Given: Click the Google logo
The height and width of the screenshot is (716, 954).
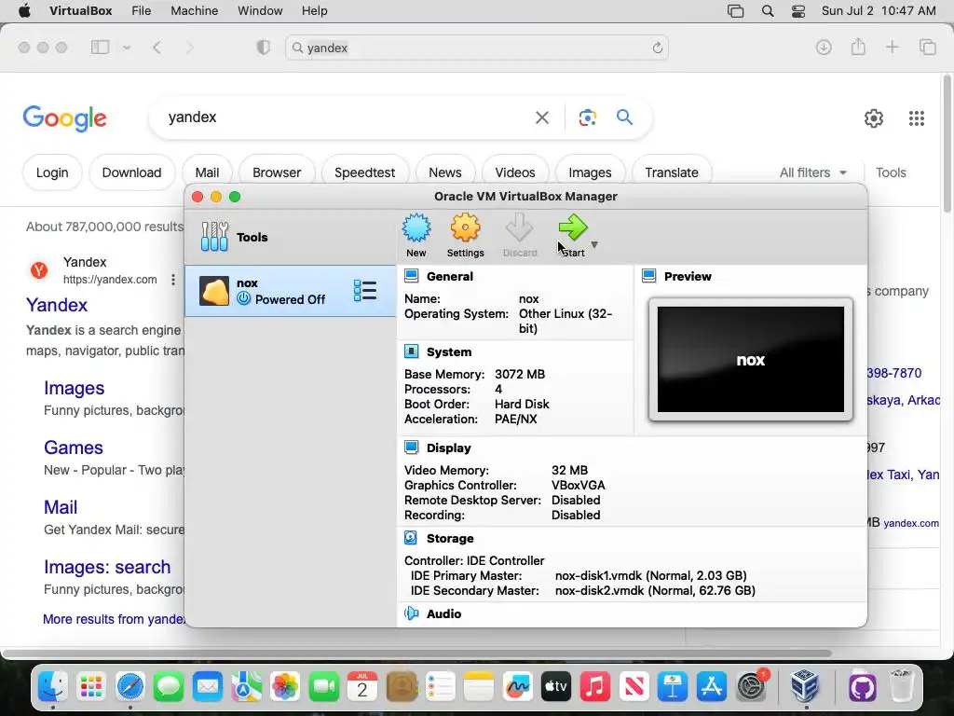Looking at the screenshot, I should click(x=64, y=118).
